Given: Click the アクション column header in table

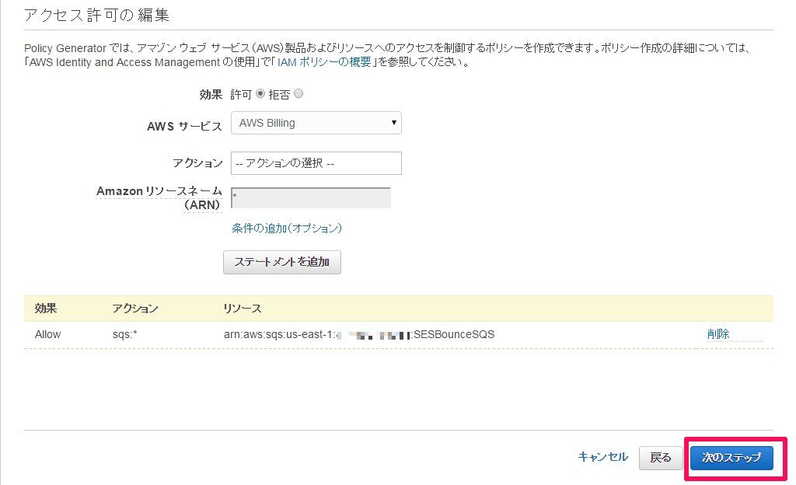Looking at the screenshot, I should (x=135, y=309).
